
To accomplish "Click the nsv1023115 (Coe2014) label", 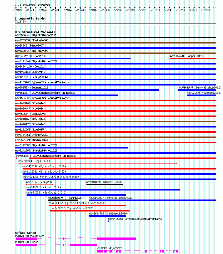I will [x=30, y=72].
